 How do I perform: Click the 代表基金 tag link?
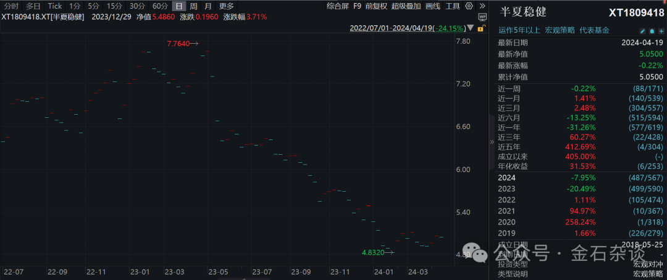point(594,30)
